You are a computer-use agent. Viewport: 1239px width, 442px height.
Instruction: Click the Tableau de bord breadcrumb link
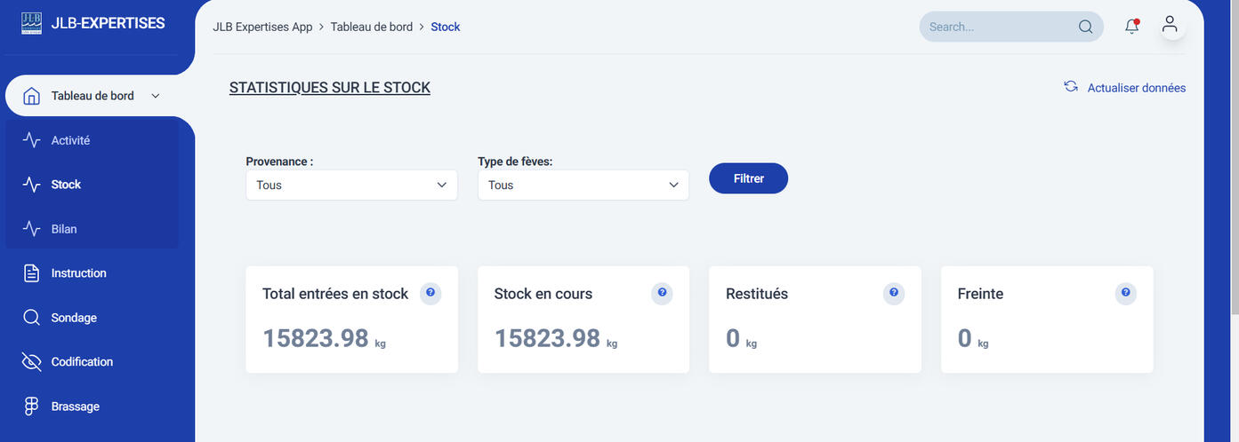[371, 27]
